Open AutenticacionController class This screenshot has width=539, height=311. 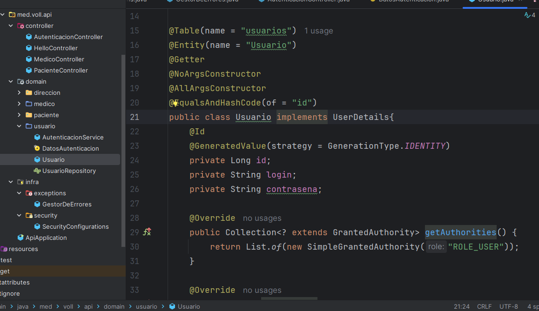click(68, 37)
